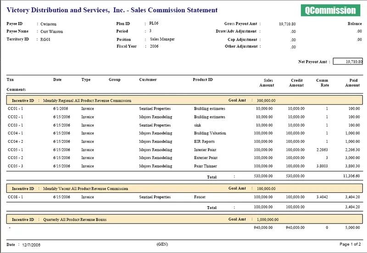Screen dimensions: 367x253
Task: Click the Sales Amount column header
Action: [x=267, y=83]
